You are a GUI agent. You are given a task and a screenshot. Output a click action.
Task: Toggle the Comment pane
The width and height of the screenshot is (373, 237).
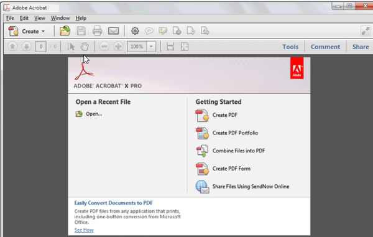point(325,47)
